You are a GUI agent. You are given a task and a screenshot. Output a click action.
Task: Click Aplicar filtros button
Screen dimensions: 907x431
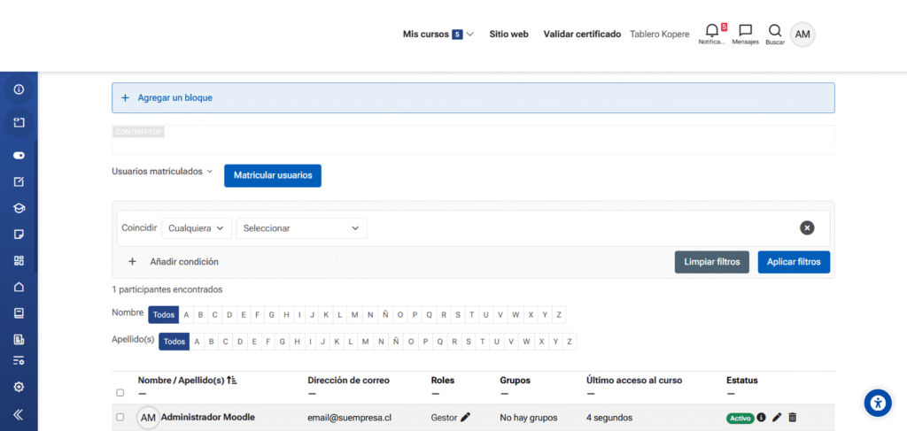[x=794, y=262]
